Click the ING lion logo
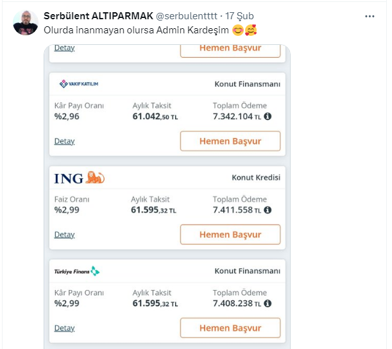 coord(94,178)
